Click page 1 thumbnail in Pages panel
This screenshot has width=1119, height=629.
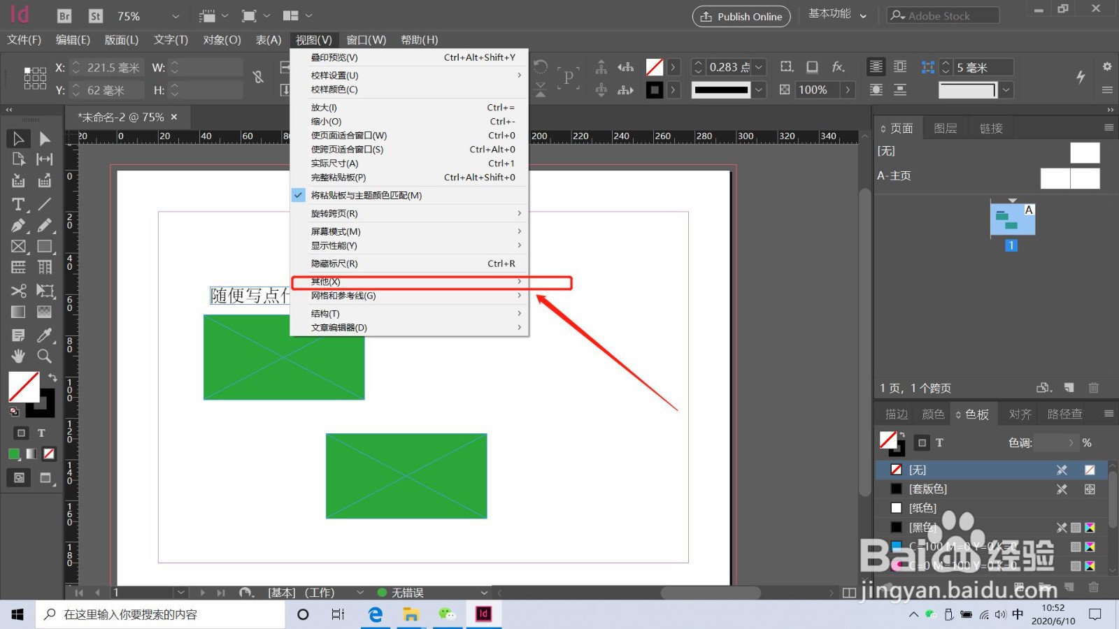pyautogui.click(x=1012, y=220)
